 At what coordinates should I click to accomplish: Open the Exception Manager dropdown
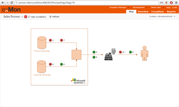pyautogui.click(x=119, y=8)
